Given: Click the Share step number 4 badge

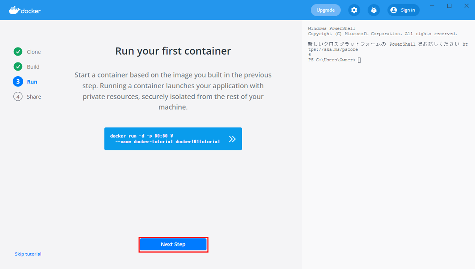Looking at the screenshot, I should pyautogui.click(x=18, y=97).
